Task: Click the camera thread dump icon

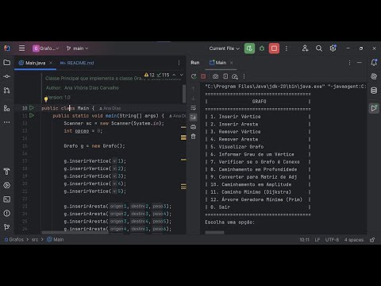Action: (x=216, y=76)
